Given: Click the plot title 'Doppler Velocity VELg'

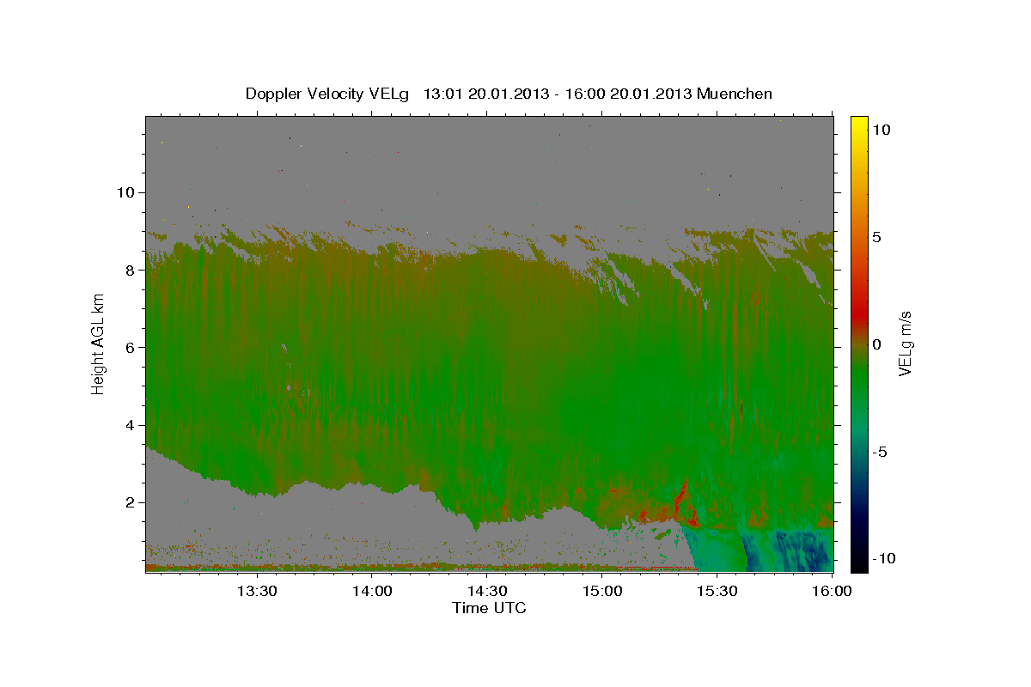Looking at the screenshot, I should click(x=327, y=94).
